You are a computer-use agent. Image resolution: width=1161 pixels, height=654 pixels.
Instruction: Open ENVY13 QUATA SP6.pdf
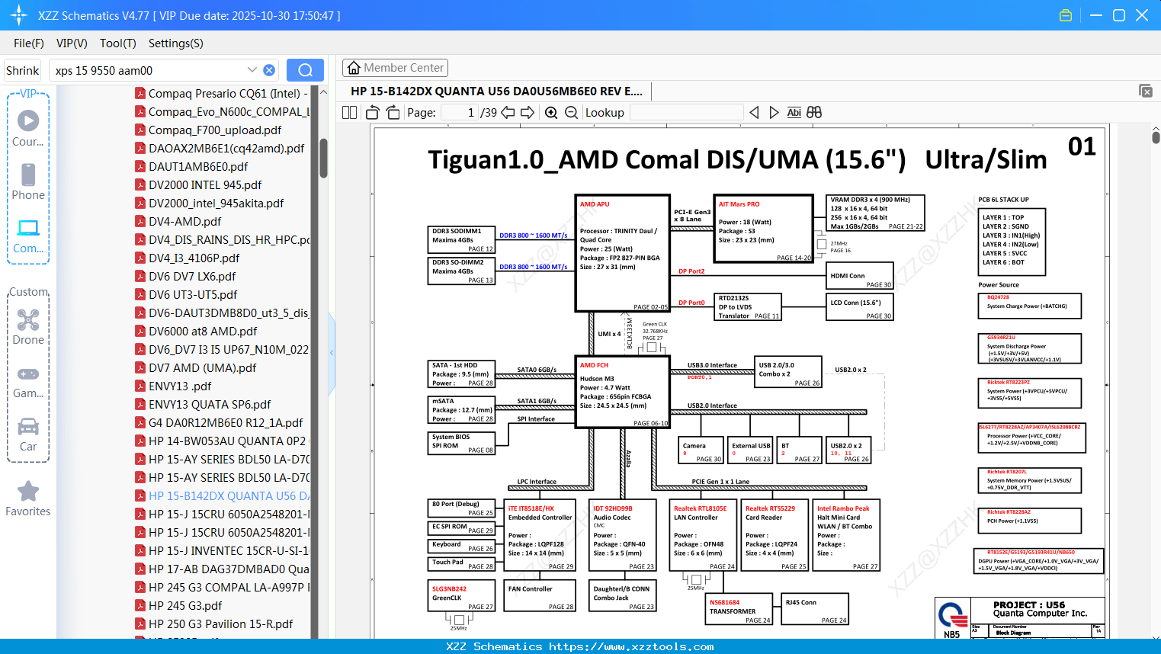(x=203, y=404)
